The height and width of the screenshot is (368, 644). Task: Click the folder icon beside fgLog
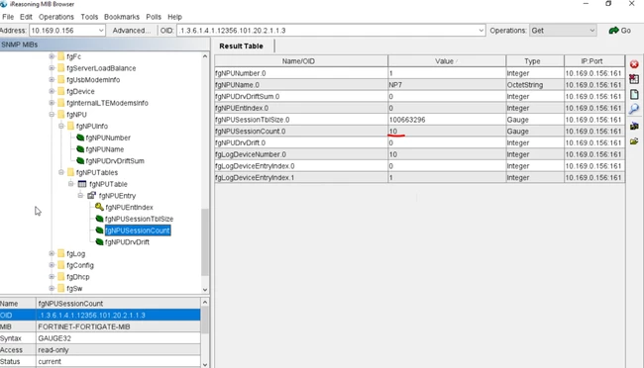[61, 253]
